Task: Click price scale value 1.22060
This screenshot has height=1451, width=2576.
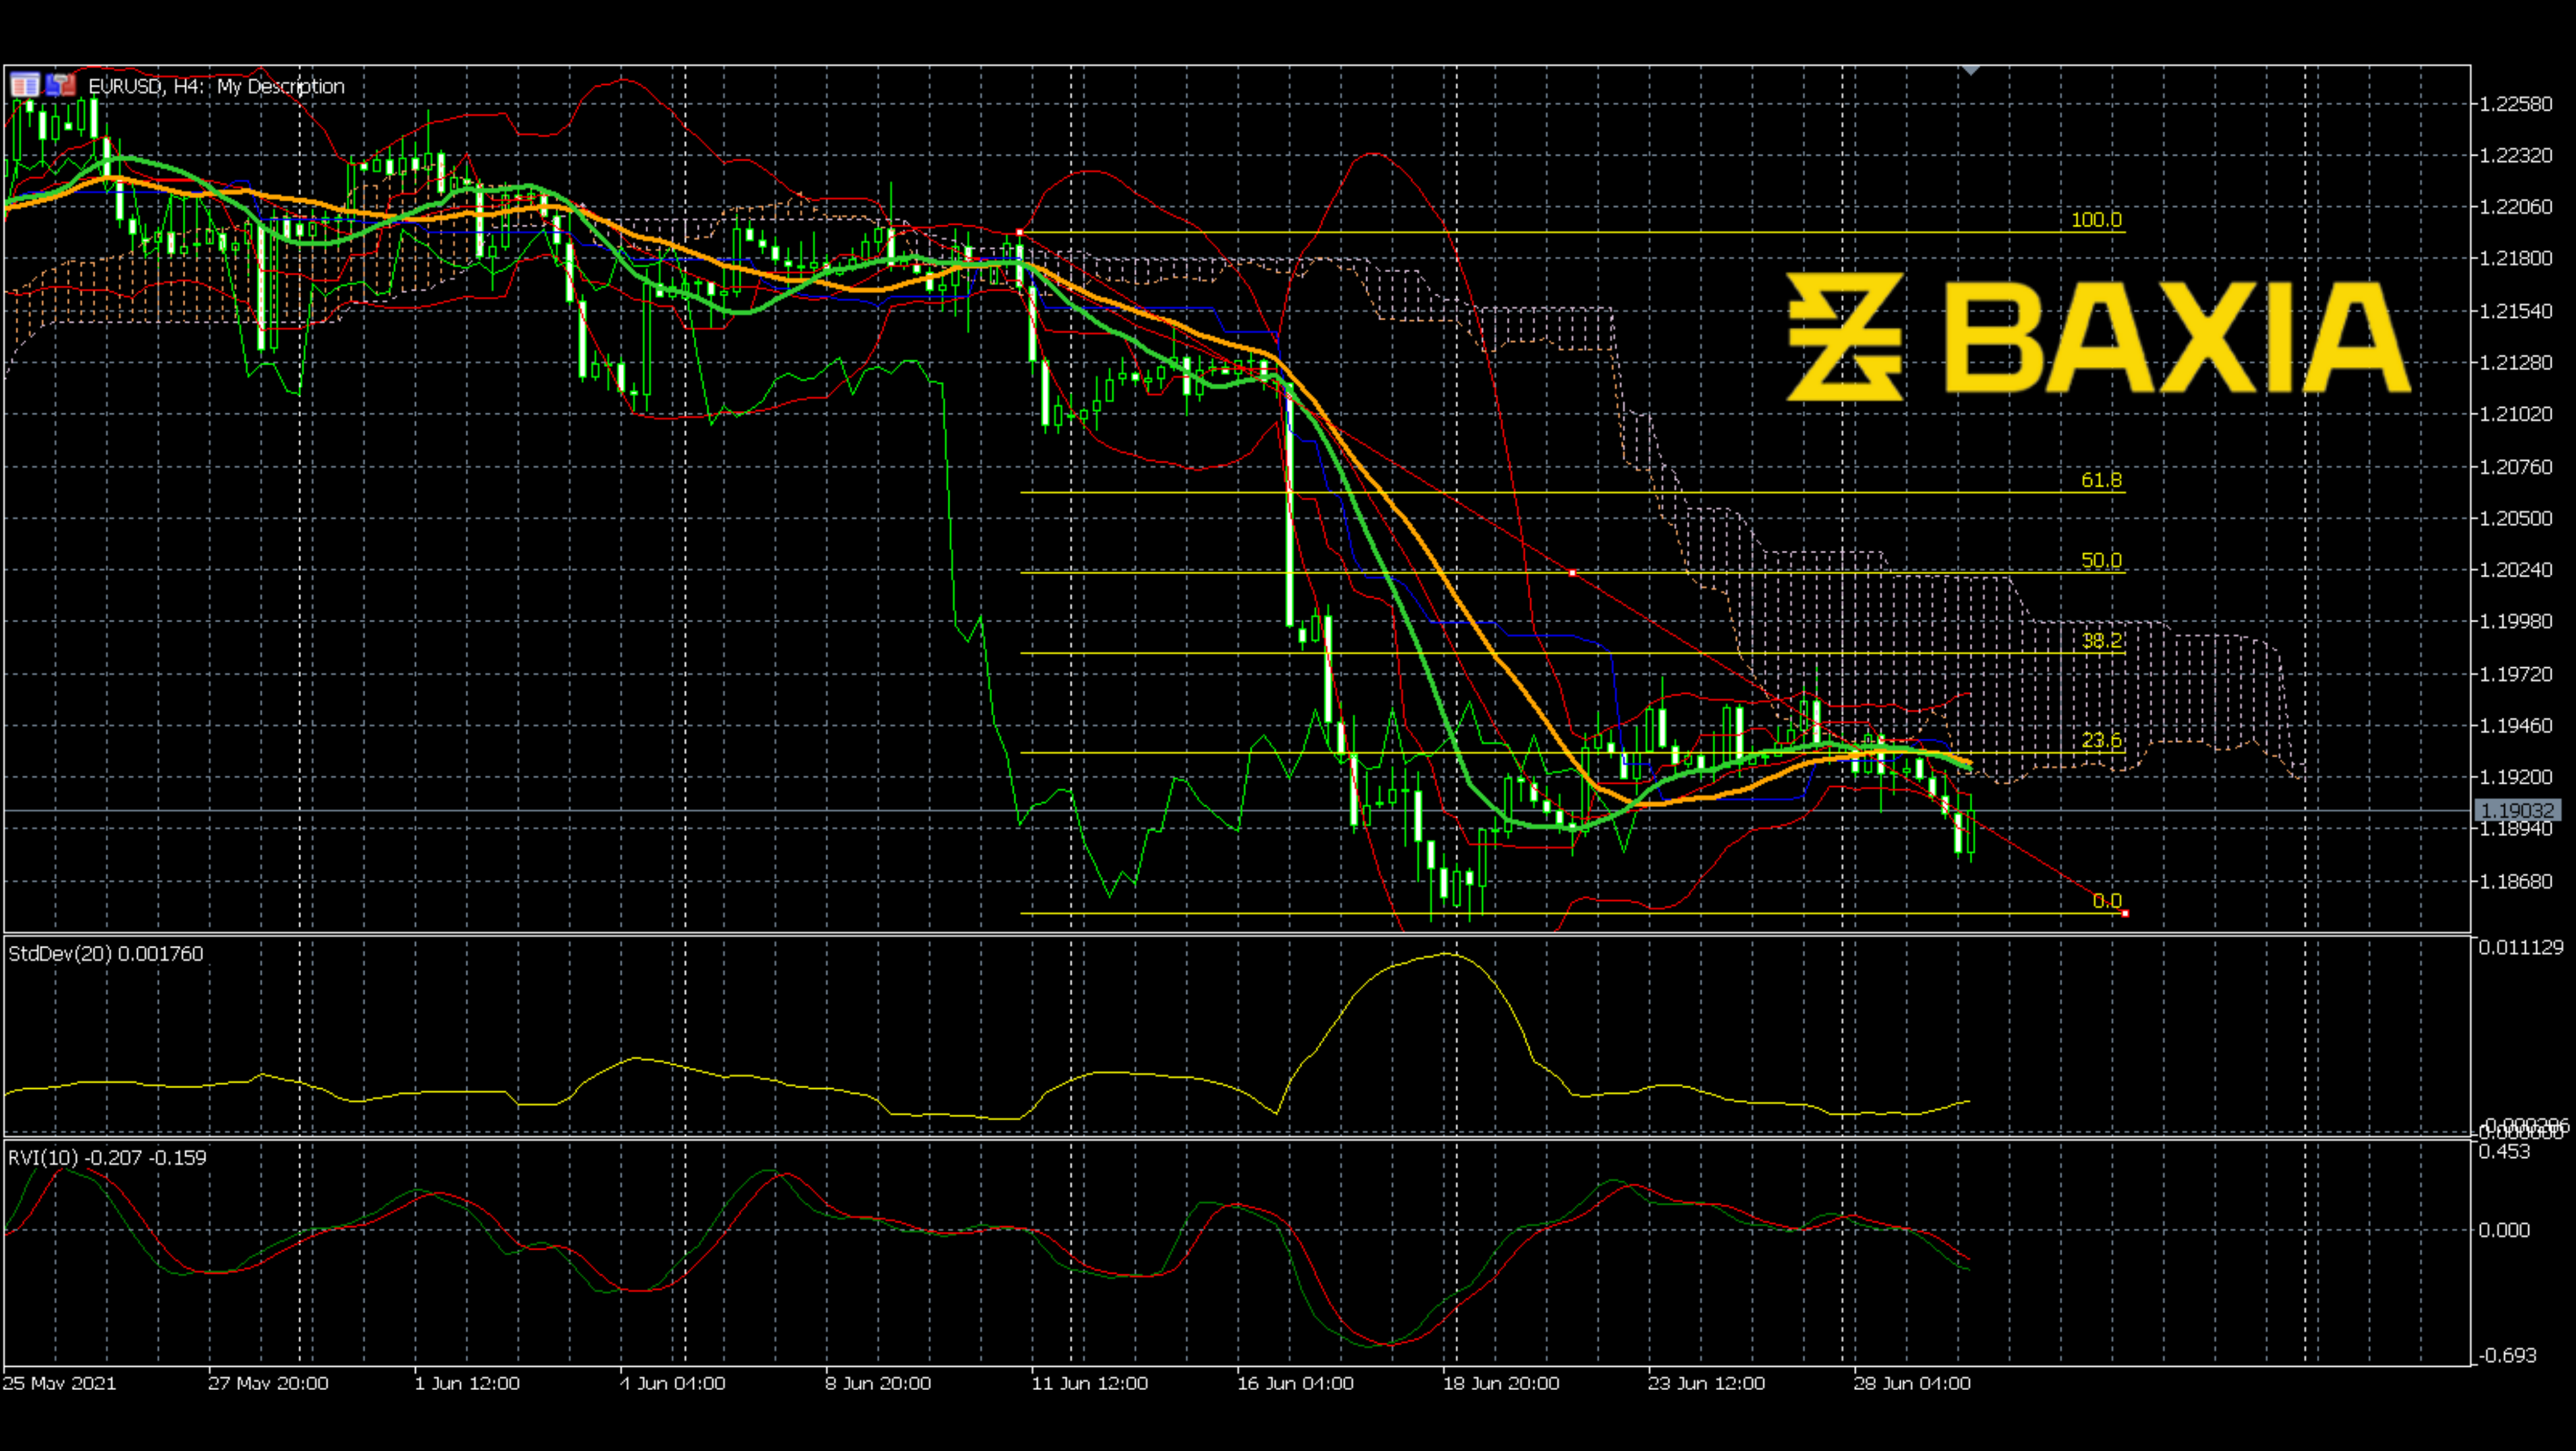Action: click(2516, 207)
